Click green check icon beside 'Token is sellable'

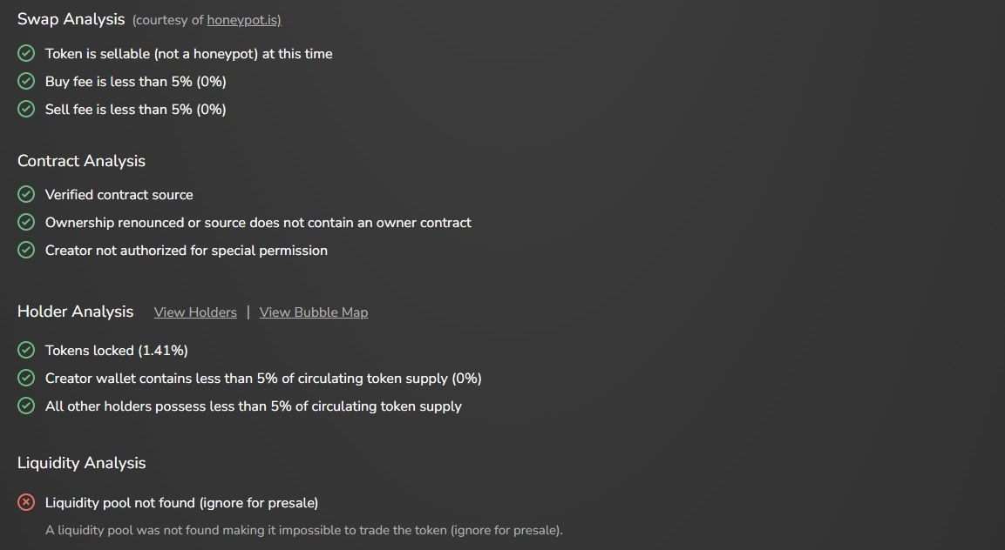[26, 54]
